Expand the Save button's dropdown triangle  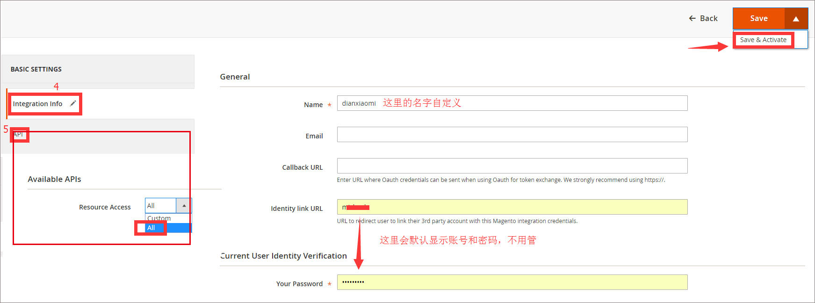pos(796,19)
